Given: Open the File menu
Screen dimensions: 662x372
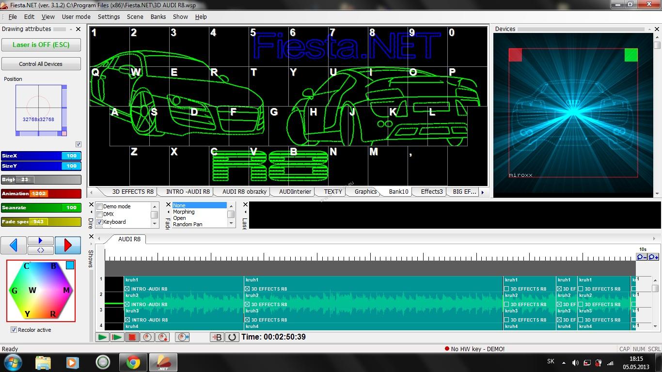Looking at the screenshot, I should pos(13,16).
